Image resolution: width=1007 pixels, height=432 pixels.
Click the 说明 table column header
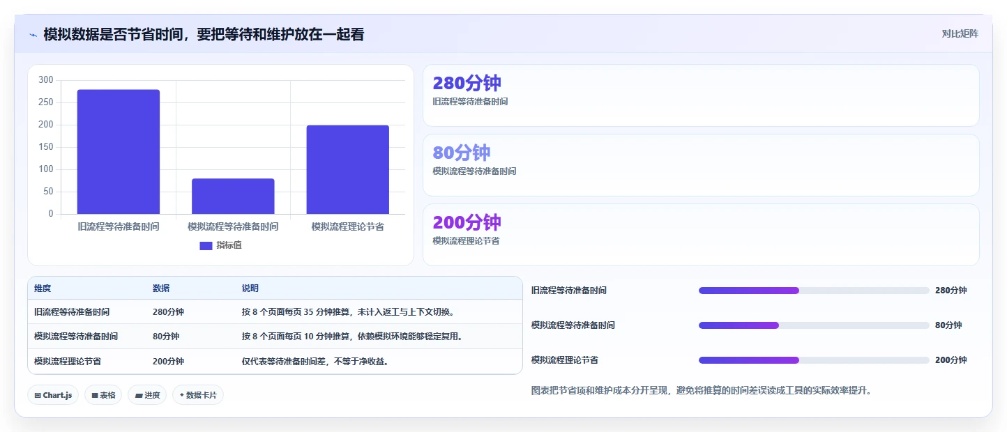[x=250, y=288]
